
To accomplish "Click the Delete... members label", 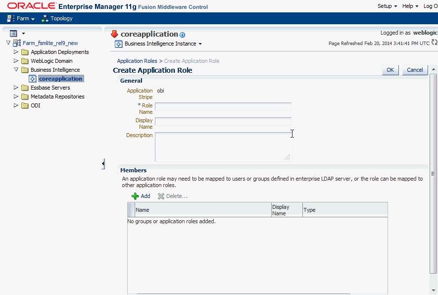I will click(x=177, y=196).
